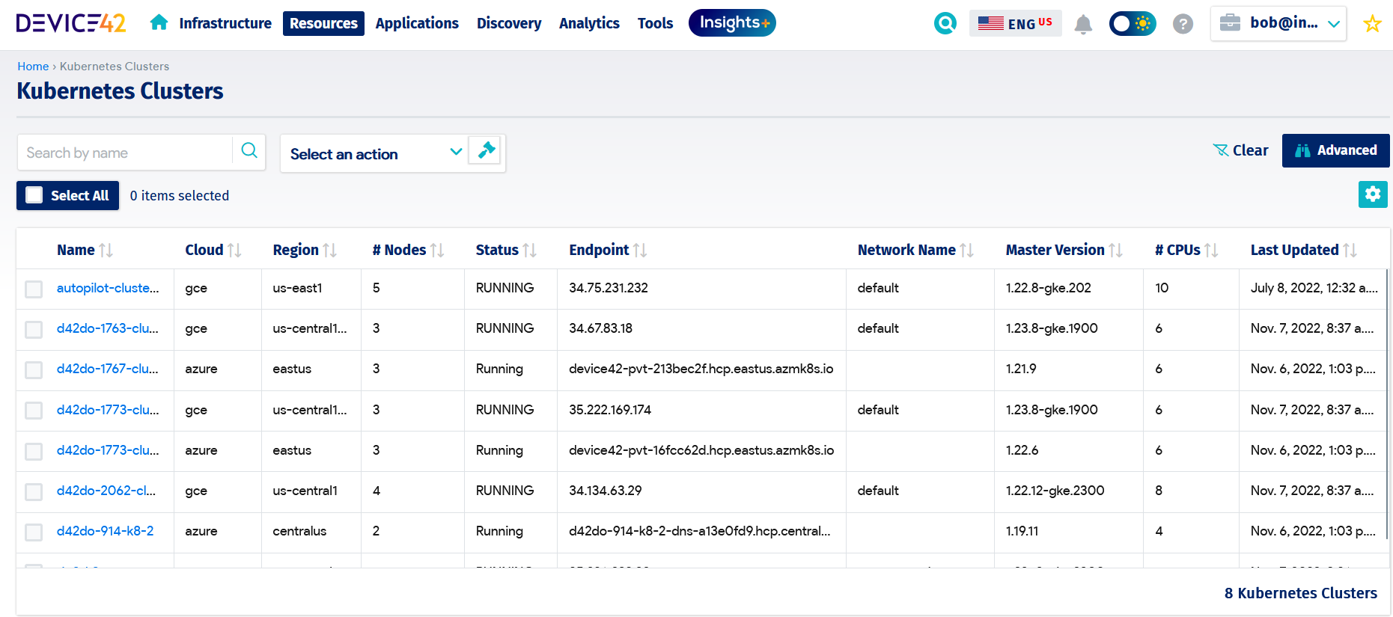Screen dimensions: 1393x617
Task: Open the autopilot-cluste... cluster link
Action: coord(108,288)
